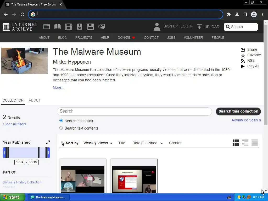Click the collection Search text field
This screenshot has height=201, width=268.
(x=134, y=111)
